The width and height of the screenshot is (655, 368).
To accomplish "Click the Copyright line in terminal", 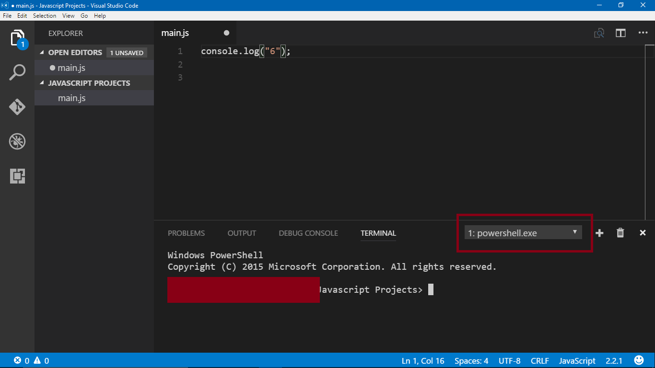I will click(332, 266).
